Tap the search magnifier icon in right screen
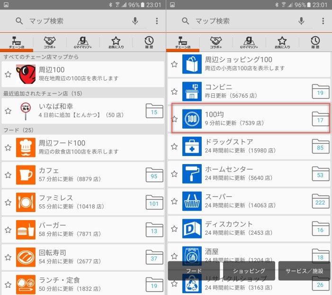Image resolution: width=332 pixels, height=295 pixels. (185, 21)
